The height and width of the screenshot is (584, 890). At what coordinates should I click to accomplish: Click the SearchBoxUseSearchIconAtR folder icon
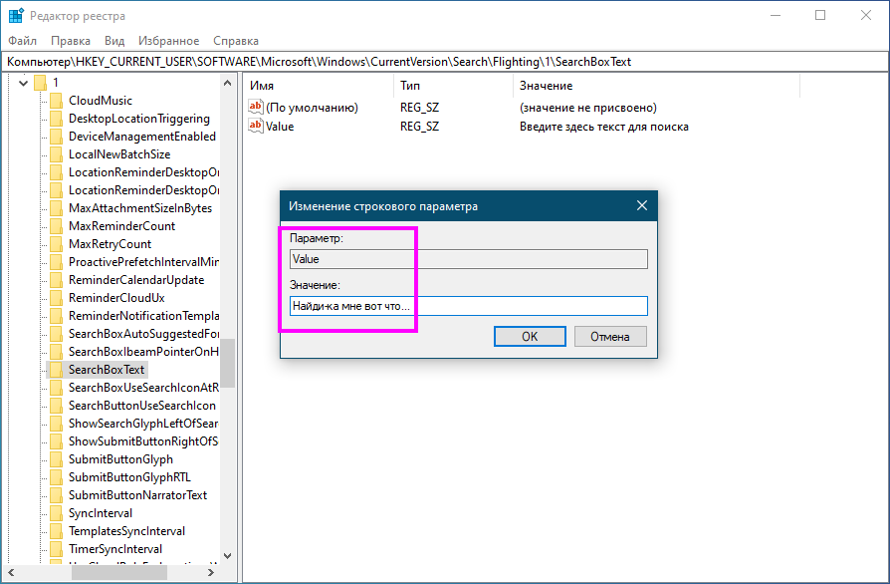coord(56,388)
